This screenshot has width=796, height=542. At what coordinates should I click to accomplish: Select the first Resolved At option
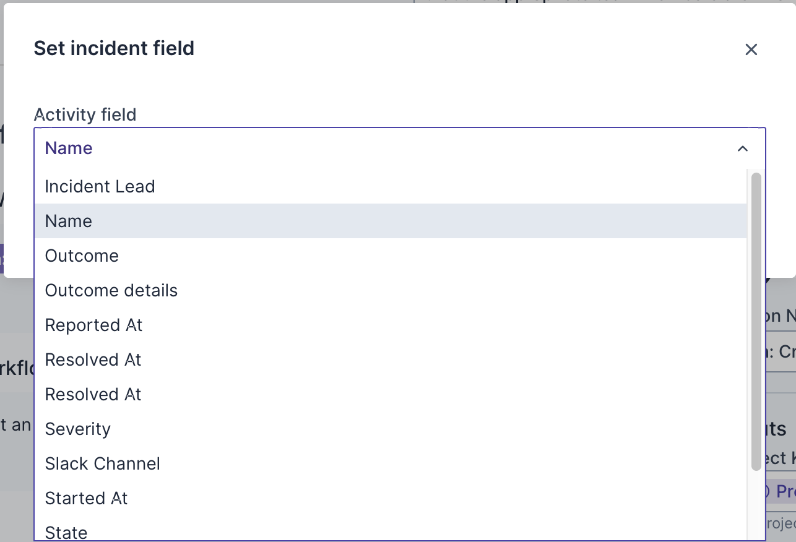coord(93,360)
